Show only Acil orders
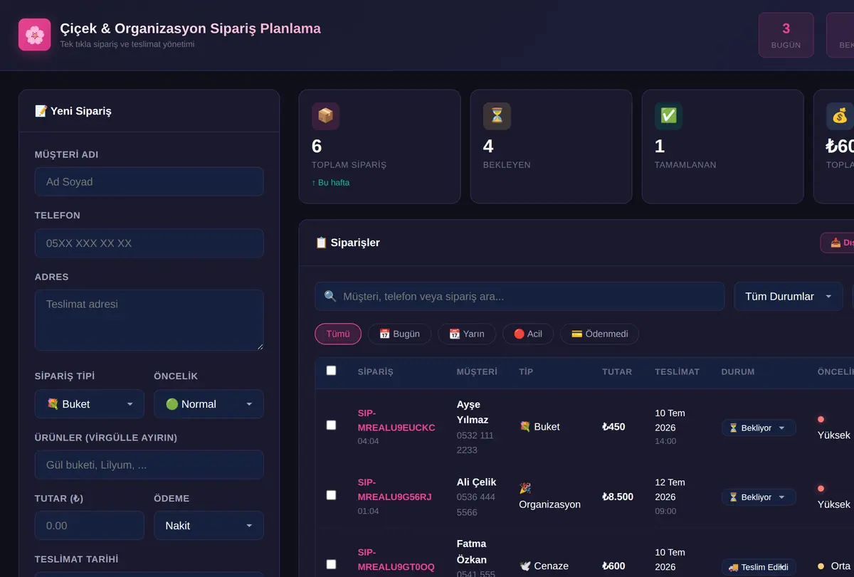 (x=528, y=334)
